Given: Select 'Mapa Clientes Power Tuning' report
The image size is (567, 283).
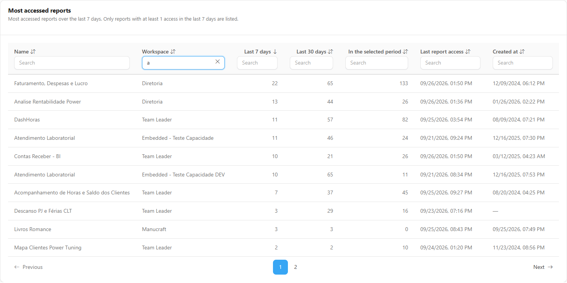Looking at the screenshot, I should coord(48,247).
